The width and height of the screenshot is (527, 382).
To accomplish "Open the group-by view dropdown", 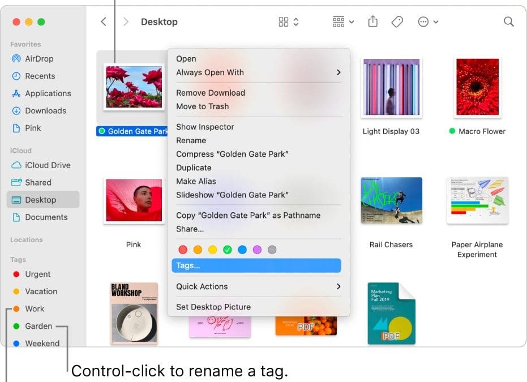I will point(343,22).
